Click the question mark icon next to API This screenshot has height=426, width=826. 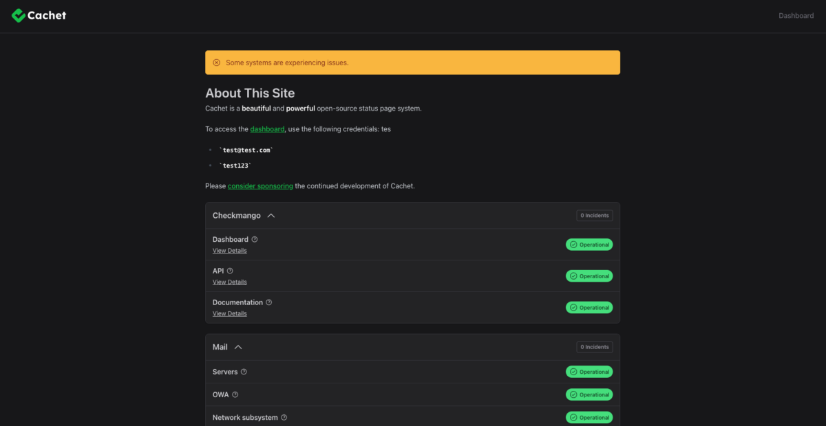230,271
